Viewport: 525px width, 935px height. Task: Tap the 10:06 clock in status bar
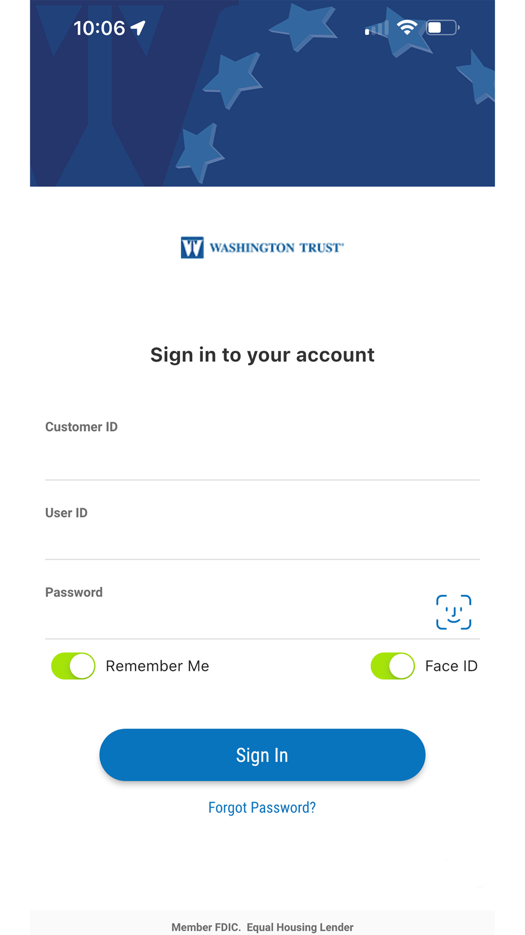point(99,28)
